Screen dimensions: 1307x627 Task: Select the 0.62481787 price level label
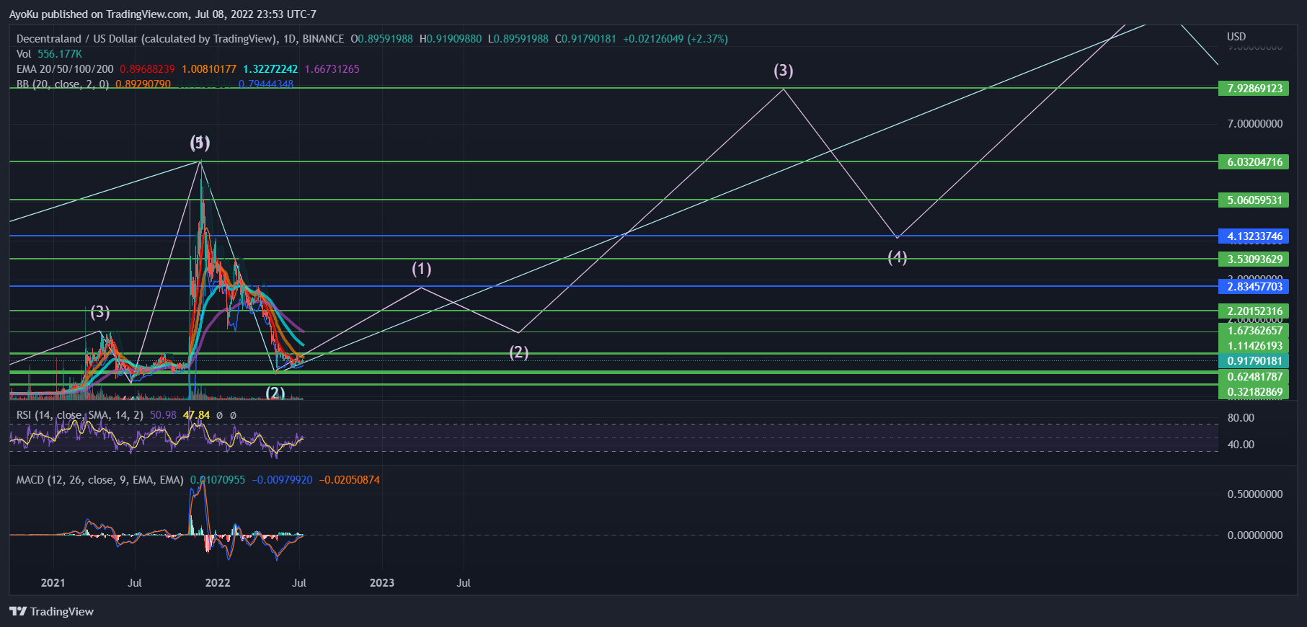[x=1254, y=377]
